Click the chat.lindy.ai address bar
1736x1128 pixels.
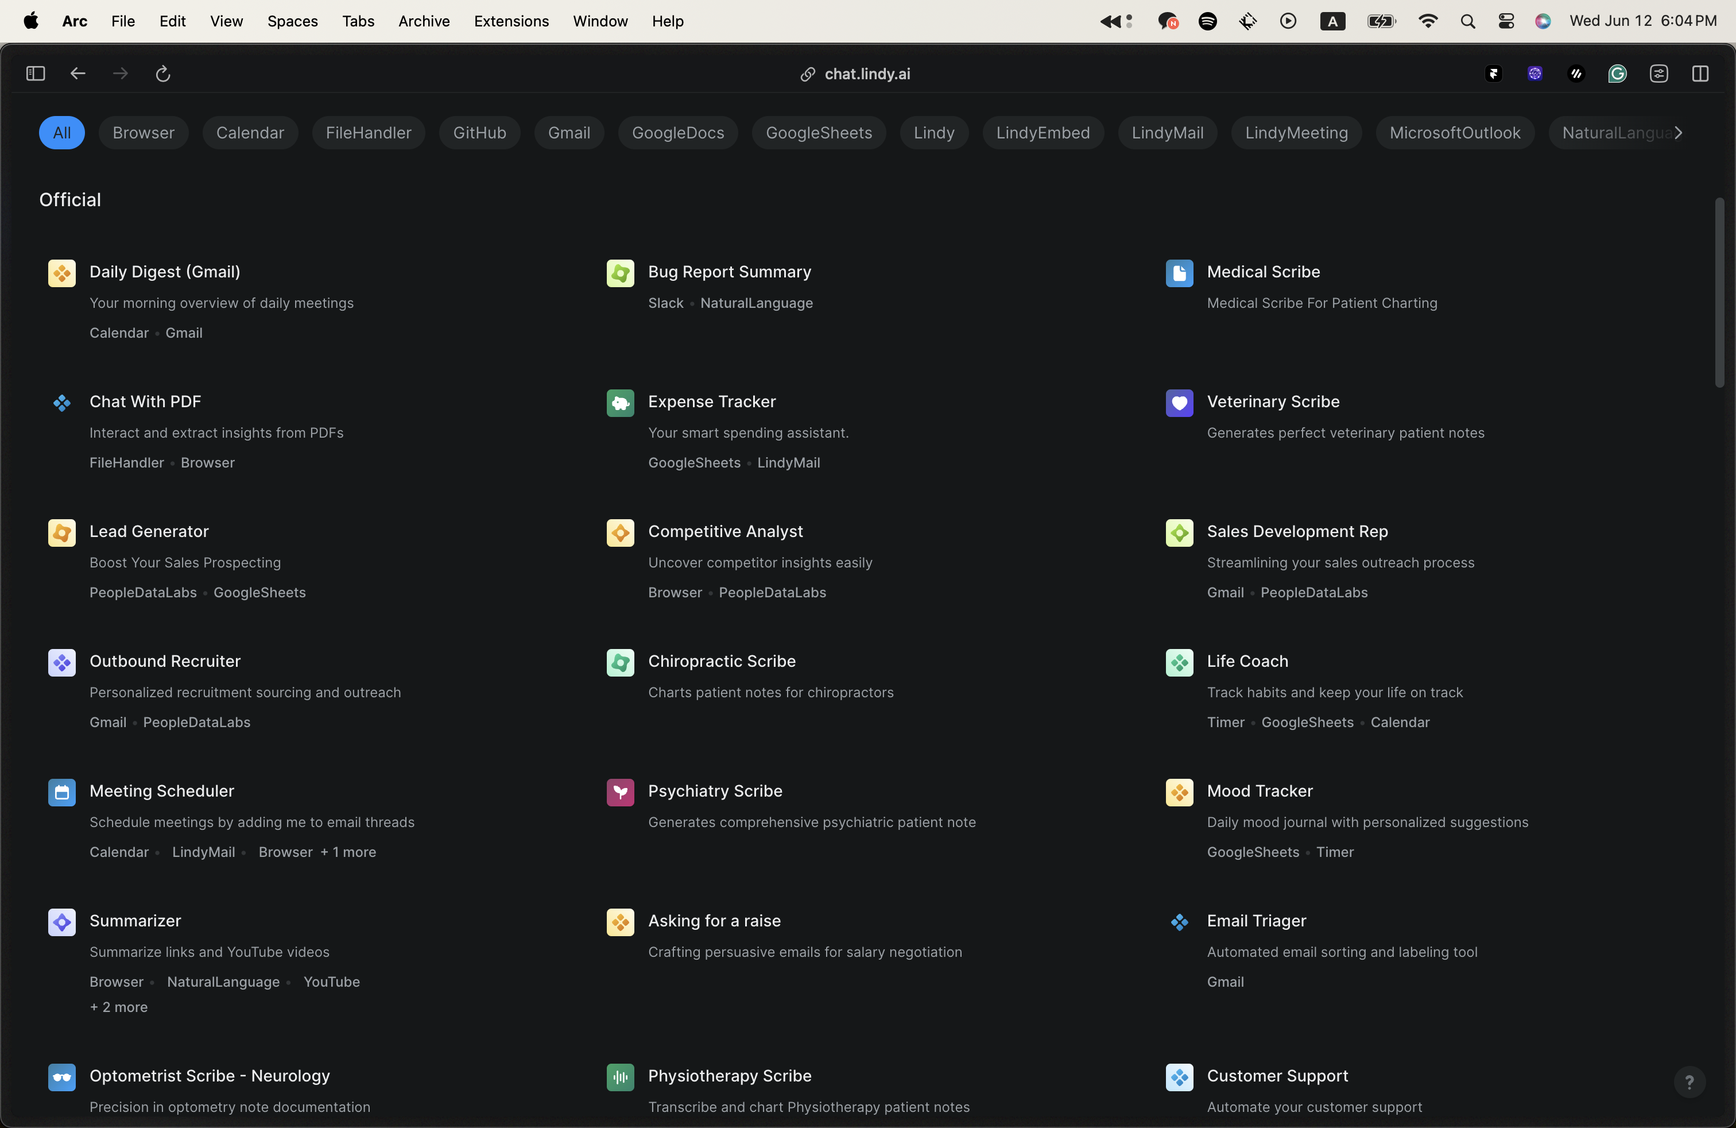(855, 74)
